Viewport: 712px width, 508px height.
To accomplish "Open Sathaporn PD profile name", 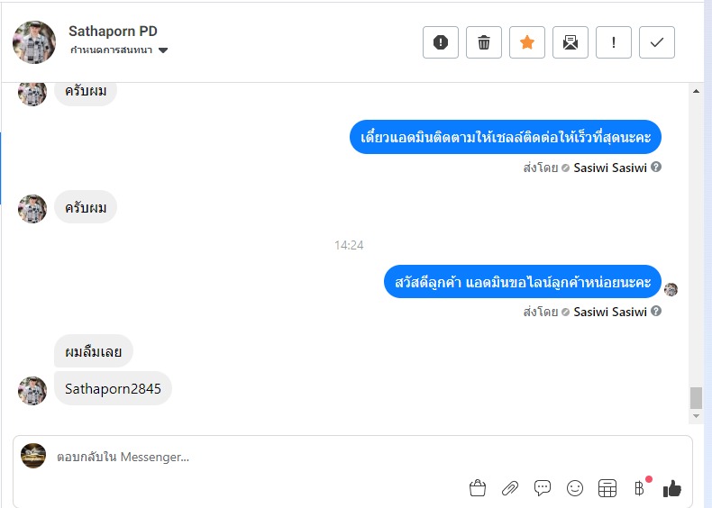I will (x=113, y=32).
